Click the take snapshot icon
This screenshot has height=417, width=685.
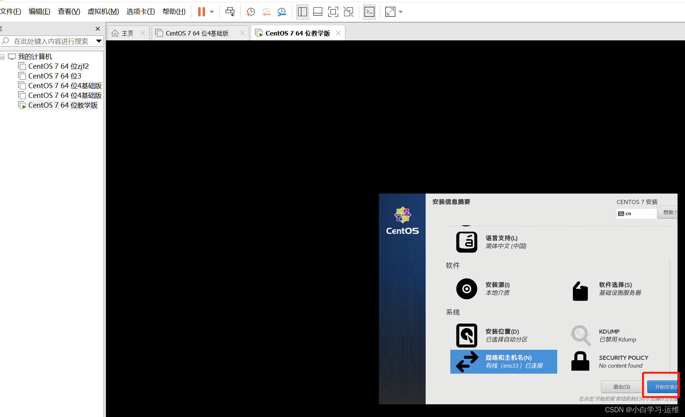pyautogui.click(x=250, y=12)
